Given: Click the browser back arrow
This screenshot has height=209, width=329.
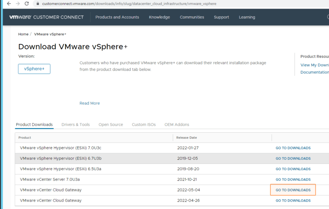Looking at the screenshot, I should pos(9,4).
